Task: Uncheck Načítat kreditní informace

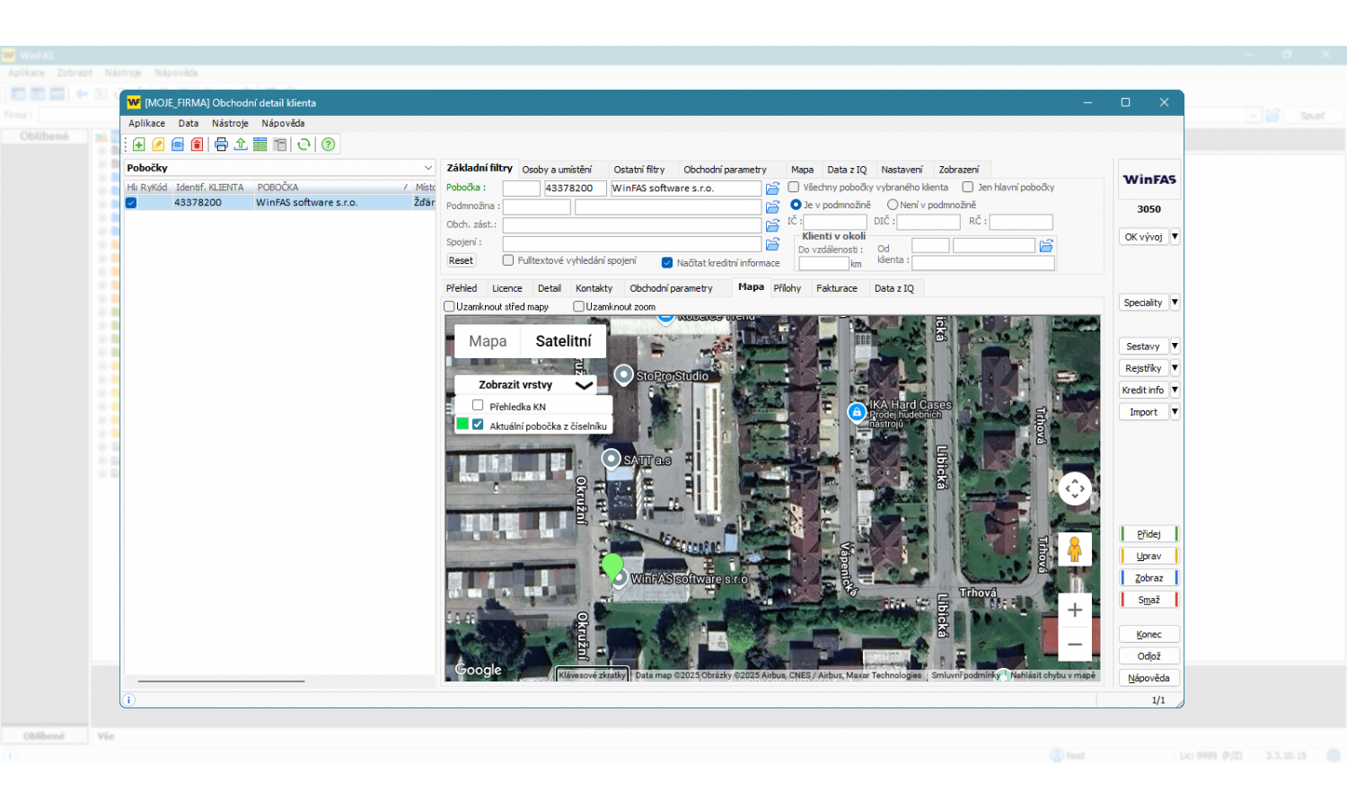Action: [667, 263]
